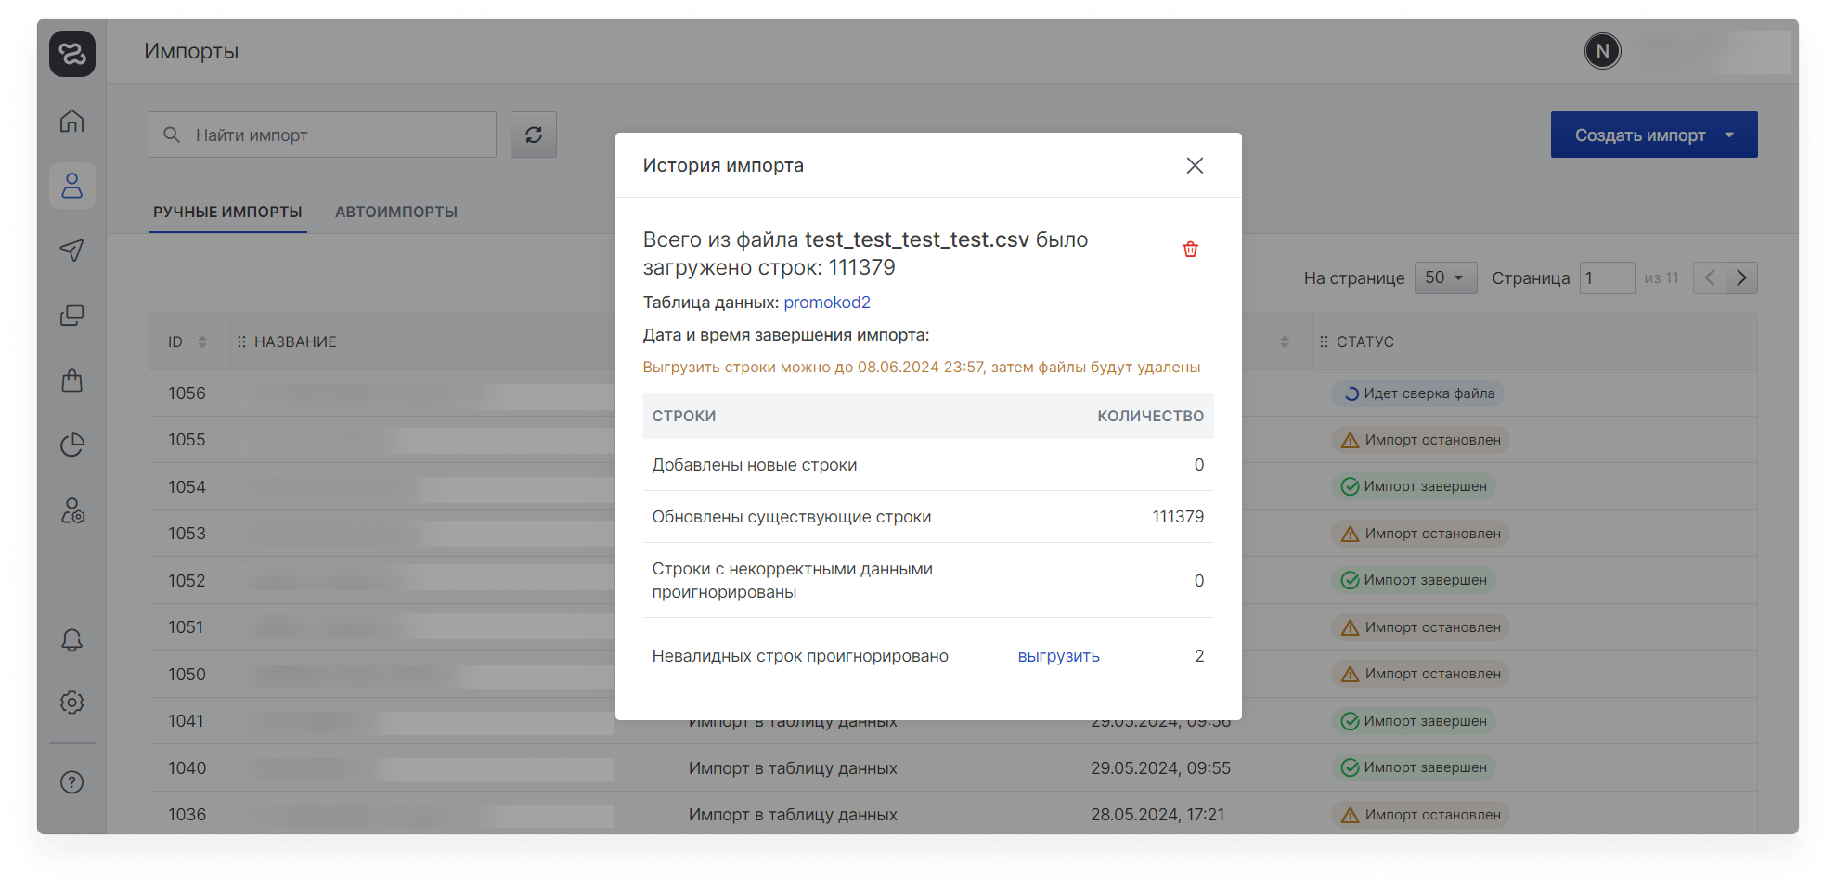
Task: Click the Идет сверка файла status badge
Action: pos(1418,393)
